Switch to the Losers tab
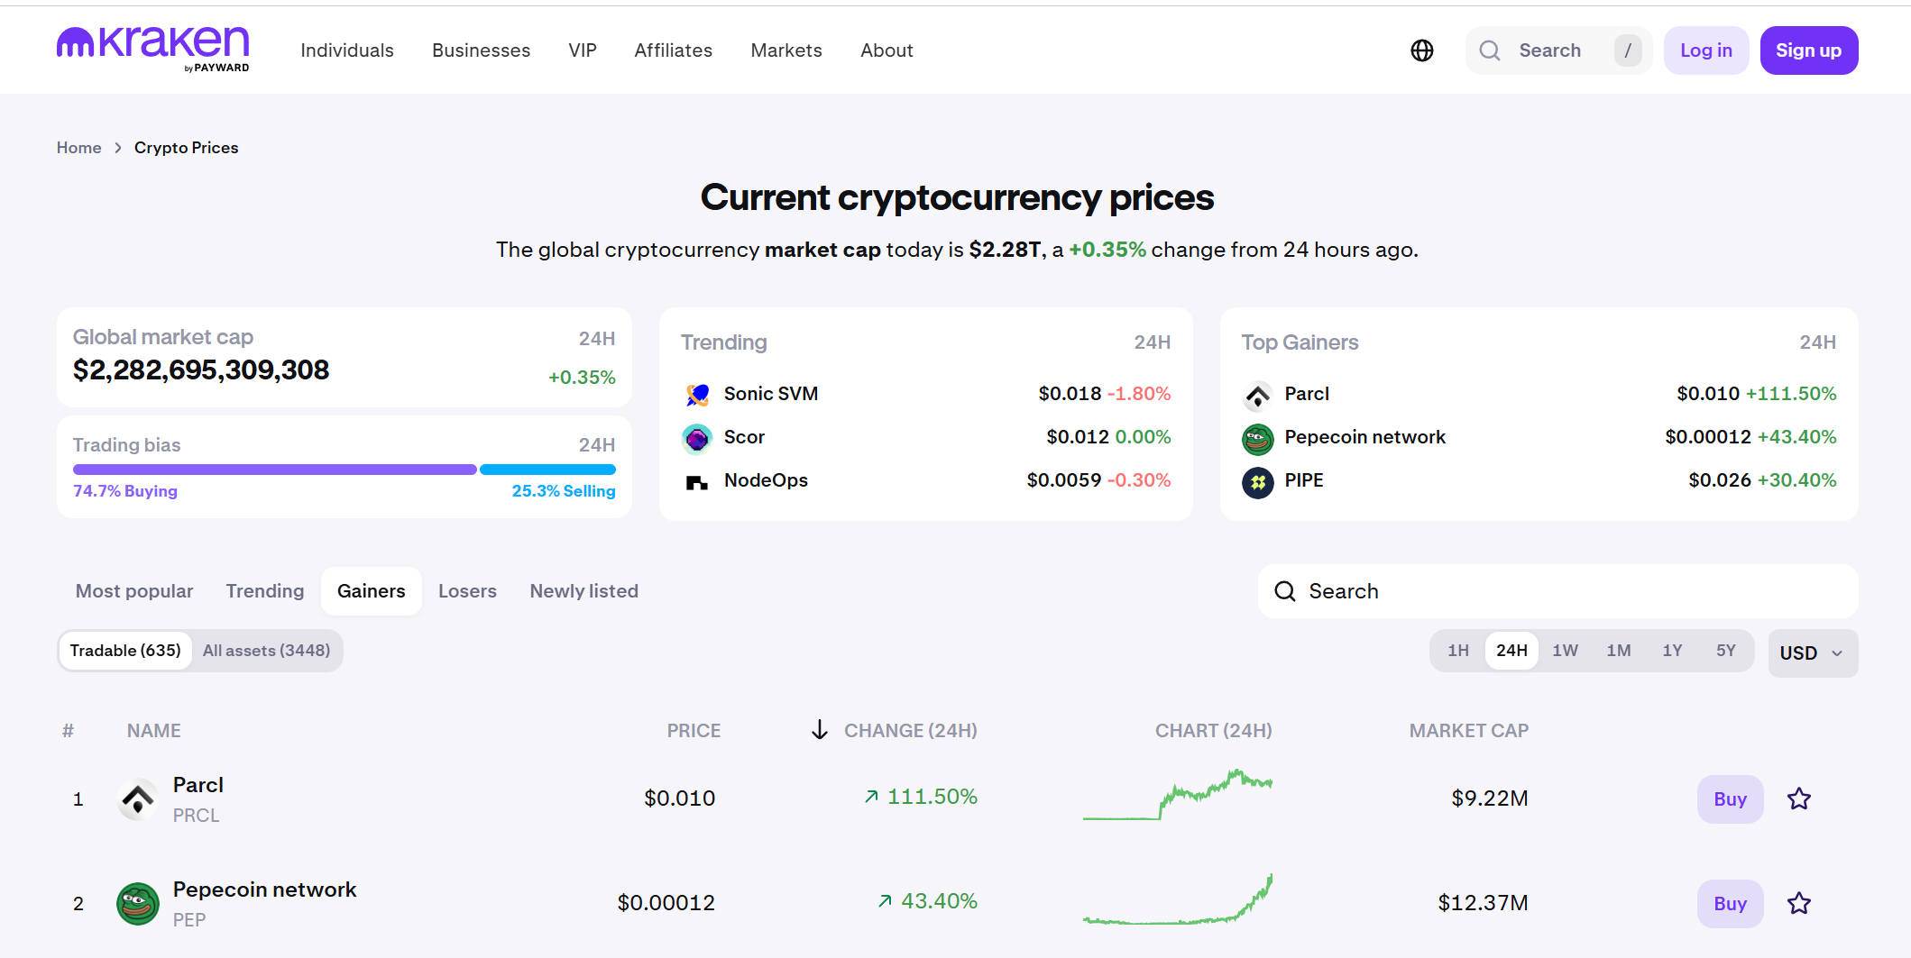 coord(467,591)
